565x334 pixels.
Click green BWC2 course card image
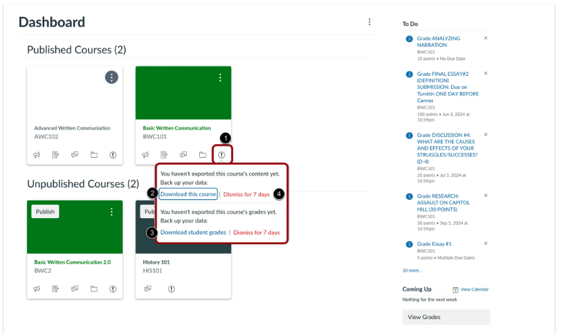click(x=75, y=227)
